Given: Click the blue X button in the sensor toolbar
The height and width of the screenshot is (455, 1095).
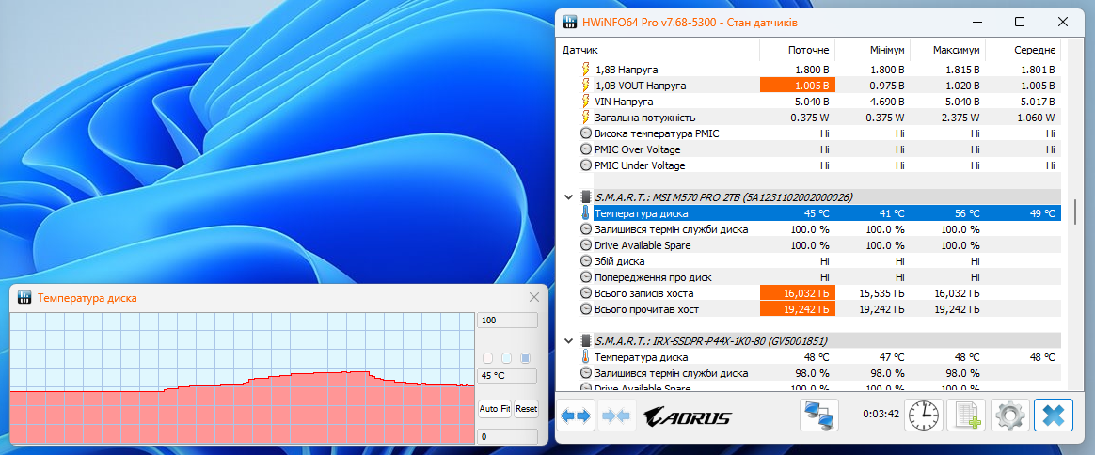Looking at the screenshot, I should pos(1053,416).
